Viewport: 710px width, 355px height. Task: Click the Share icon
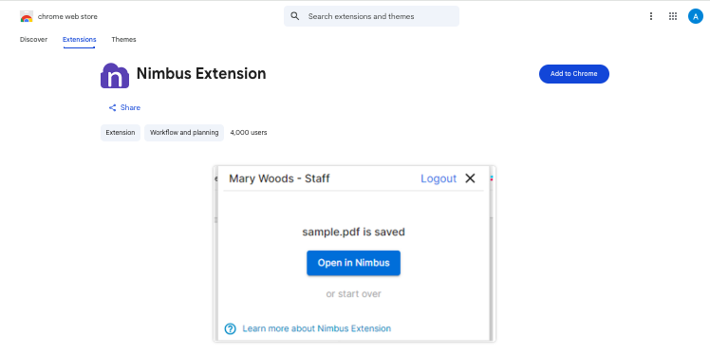[x=112, y=108]
